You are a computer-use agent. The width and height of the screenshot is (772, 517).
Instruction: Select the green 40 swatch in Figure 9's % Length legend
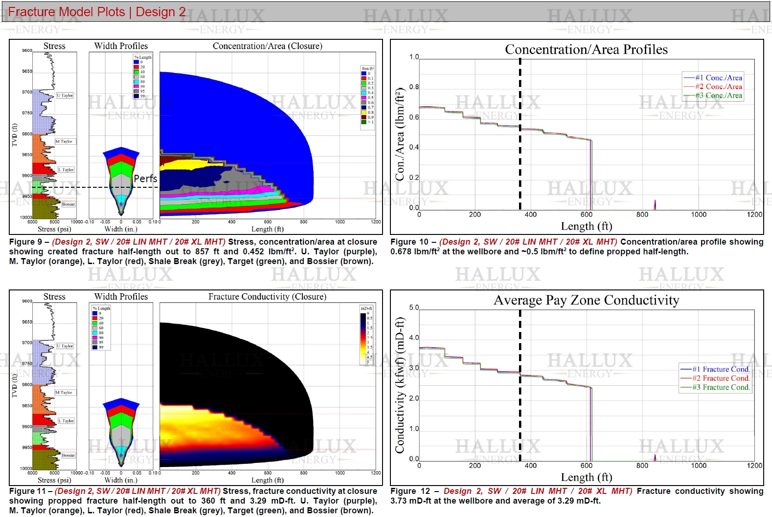[136, 72]
